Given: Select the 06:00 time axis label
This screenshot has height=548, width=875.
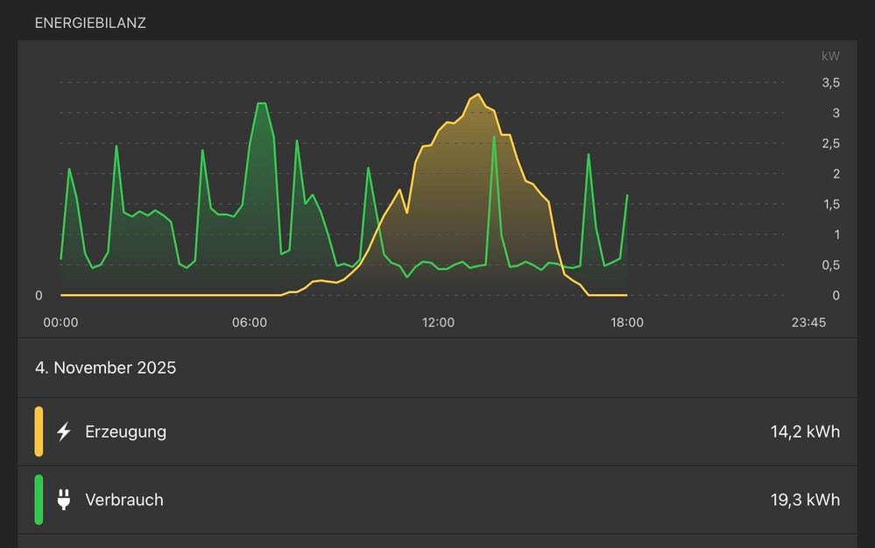Looking at the screenshot, I should point(250,322).
